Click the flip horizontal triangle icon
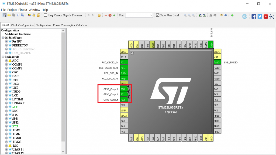This screenshot has height=155, width=276. pyautogui.click(x=211, y=15)
